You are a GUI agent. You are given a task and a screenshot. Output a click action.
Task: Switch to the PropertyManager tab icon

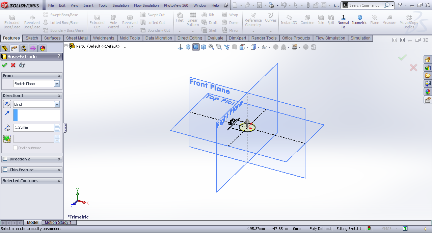[14, 48]
